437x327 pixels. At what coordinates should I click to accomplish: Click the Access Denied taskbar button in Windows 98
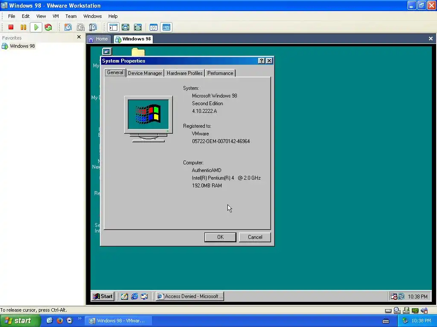[191, 296]
